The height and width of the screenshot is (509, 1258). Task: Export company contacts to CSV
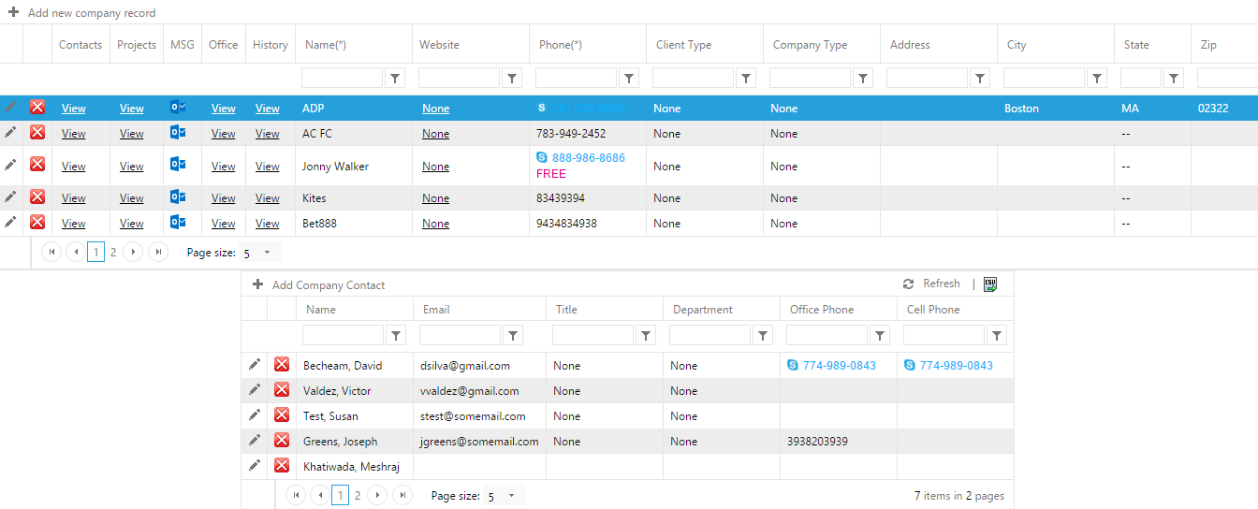[990, 284]
